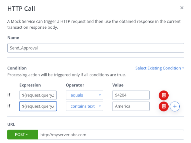This screenshot has width=191, height=143.
Task: Open the POST method dropdown
Action: pos(23,134)
